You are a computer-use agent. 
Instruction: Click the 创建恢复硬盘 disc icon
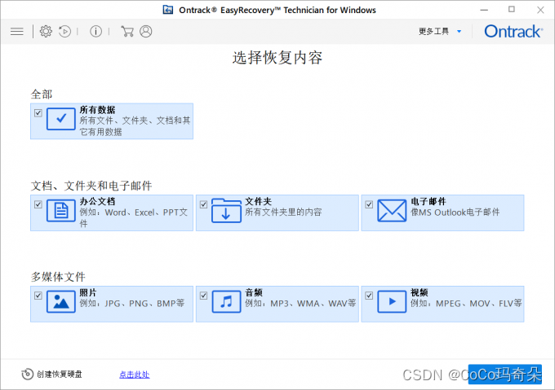(x=27, y=374)
